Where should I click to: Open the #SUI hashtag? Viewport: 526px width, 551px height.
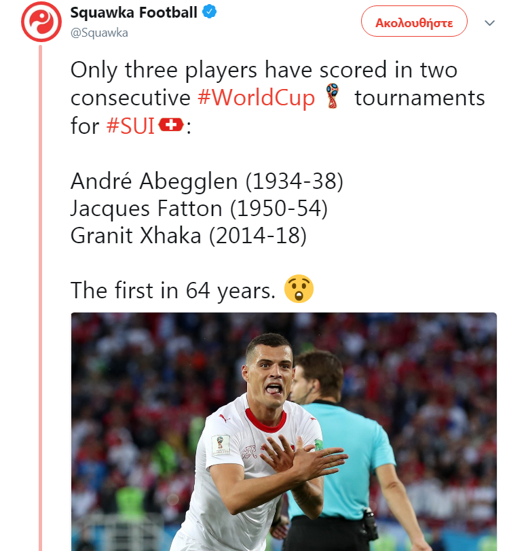[x=130, y=126]
